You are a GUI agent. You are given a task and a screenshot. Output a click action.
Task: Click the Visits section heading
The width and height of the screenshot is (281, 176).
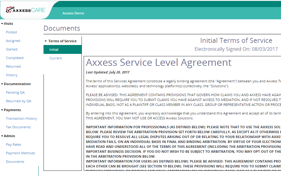(x=8, y=24)
